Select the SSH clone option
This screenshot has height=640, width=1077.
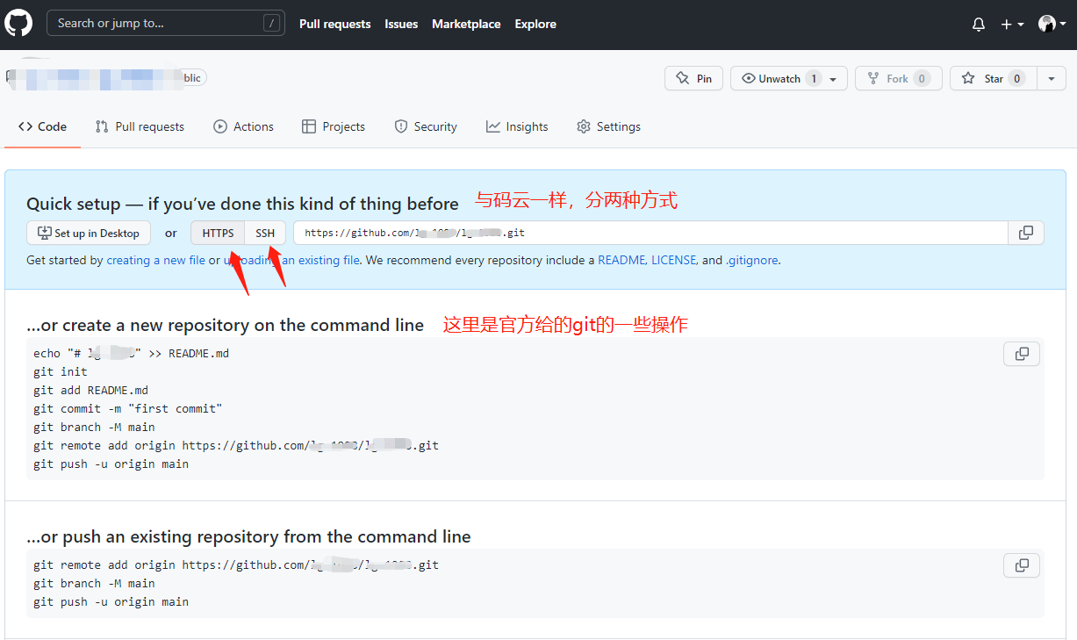click(265, 233)
